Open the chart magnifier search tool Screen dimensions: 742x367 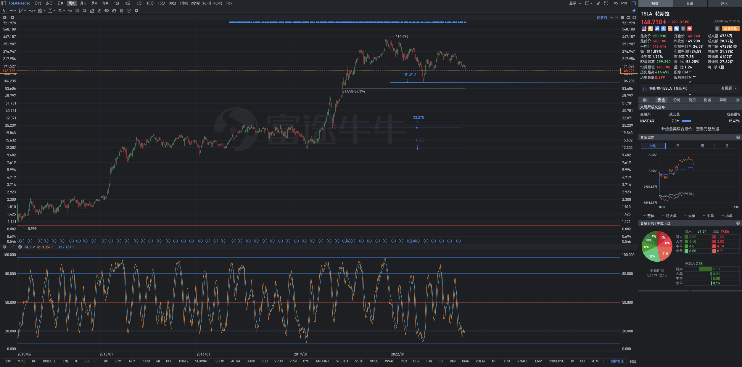click(85, 11)
